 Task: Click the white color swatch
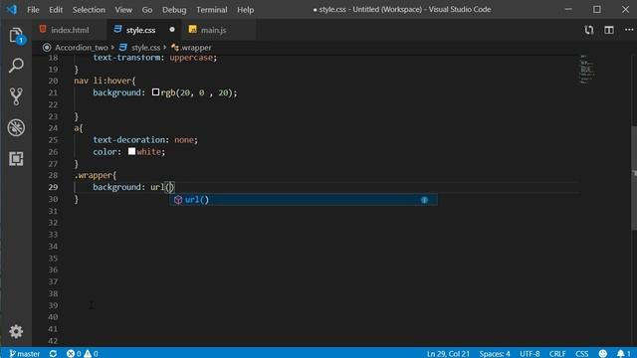131,151
